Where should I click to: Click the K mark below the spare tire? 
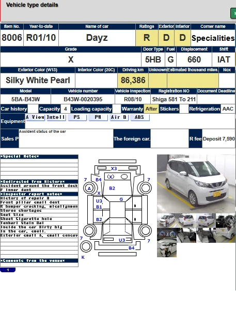tap(83, 257)
